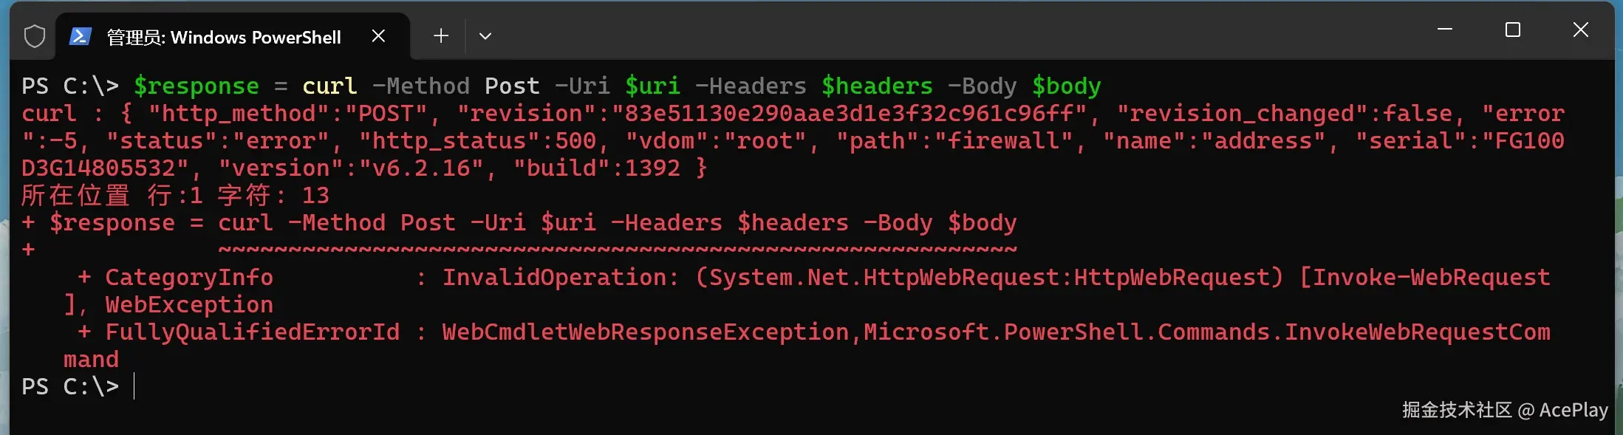Expand the new tab profile dropdown chevron
The width and height of the screenshot is (1623, 435).
coord(485,36)
